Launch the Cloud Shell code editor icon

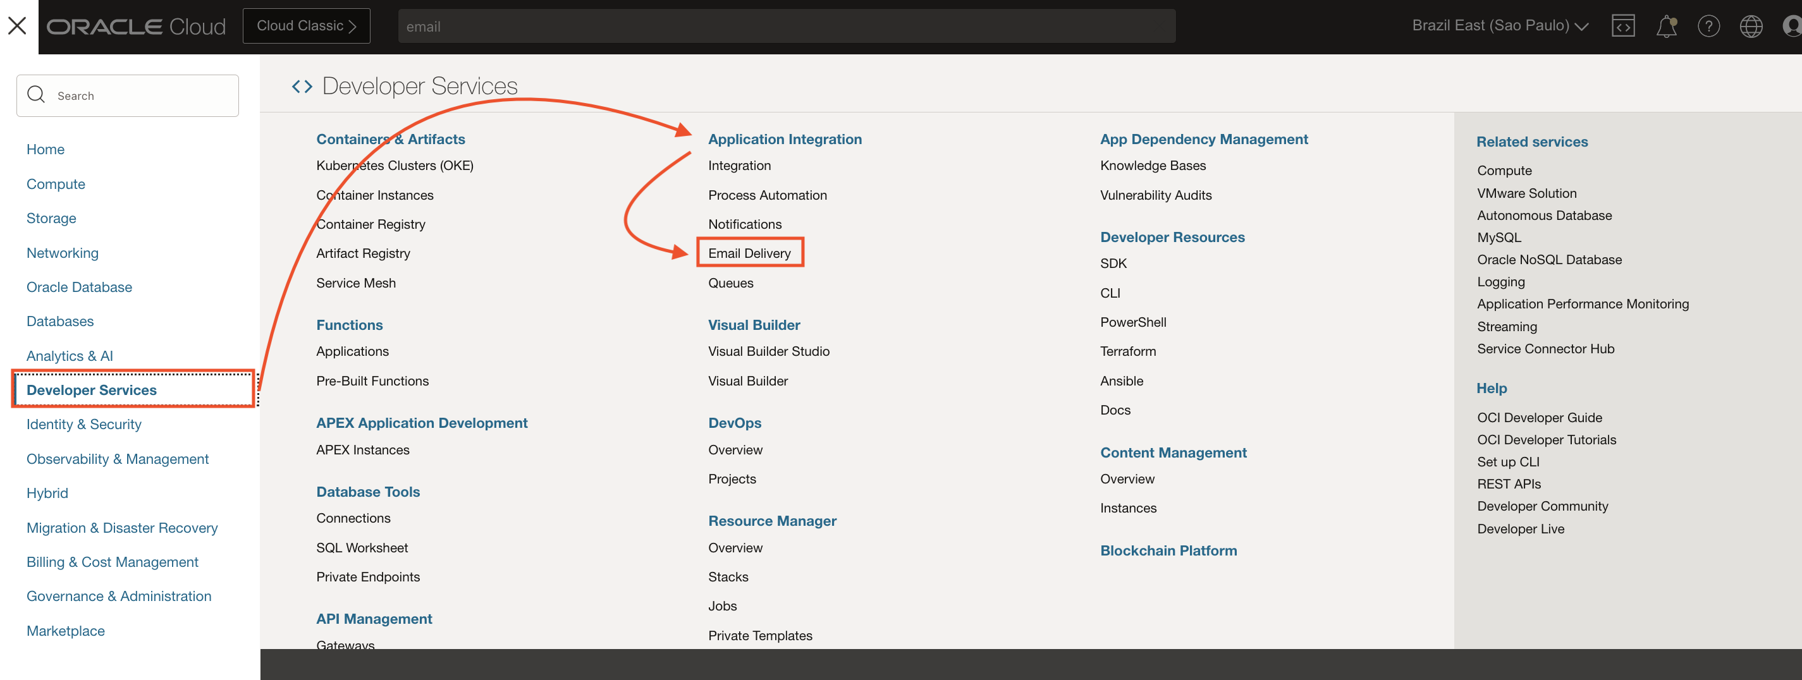pos(1624,26)
